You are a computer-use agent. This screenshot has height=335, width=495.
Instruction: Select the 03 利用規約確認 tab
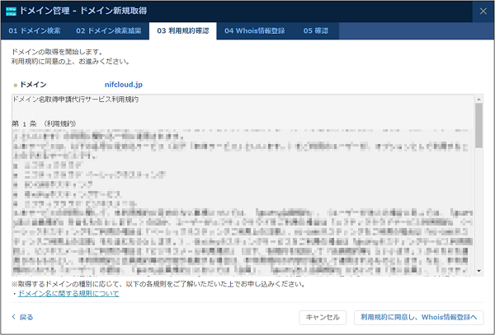pos(183,30)
